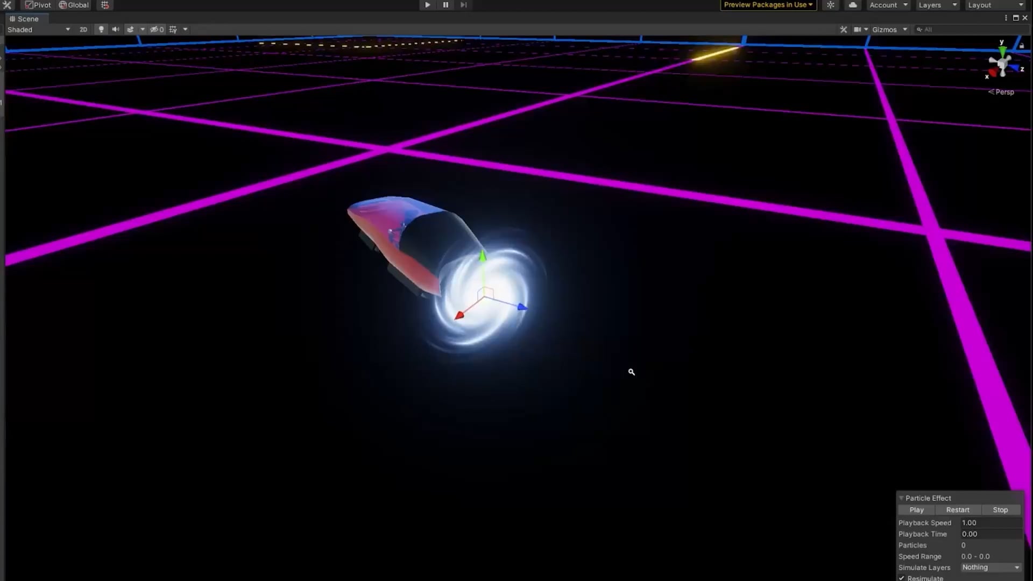
Task: Click the cloud services icon
Action: pyautogui.click(x=853, y=5)
